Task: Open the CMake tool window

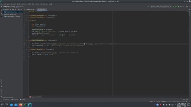Action: [22, 99]
